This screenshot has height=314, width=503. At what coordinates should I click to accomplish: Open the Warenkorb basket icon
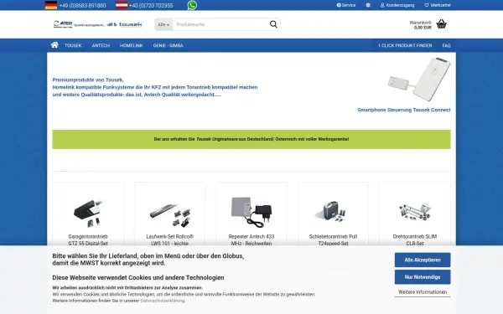point(442,24)
